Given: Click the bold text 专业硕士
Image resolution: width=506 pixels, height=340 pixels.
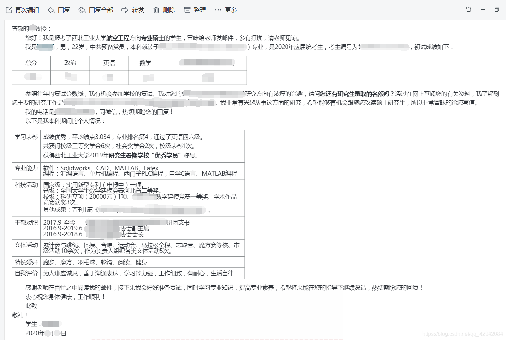Looking at the screenshot, I should point(152,38).
